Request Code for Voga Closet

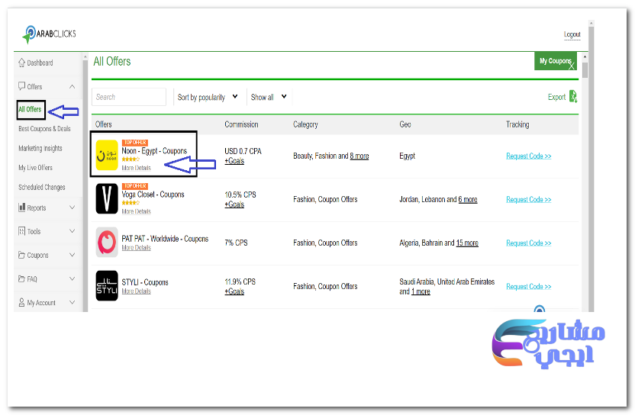click(528, 200)
